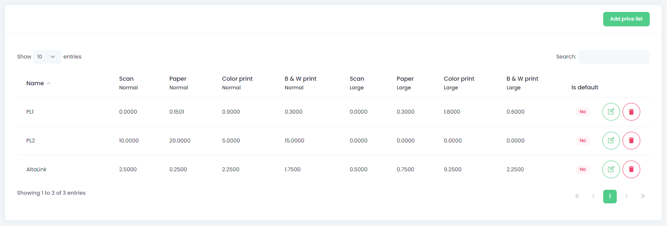Sort table by Name column
The width and height of the screenshot is (667, 226).
pos(38,83)
